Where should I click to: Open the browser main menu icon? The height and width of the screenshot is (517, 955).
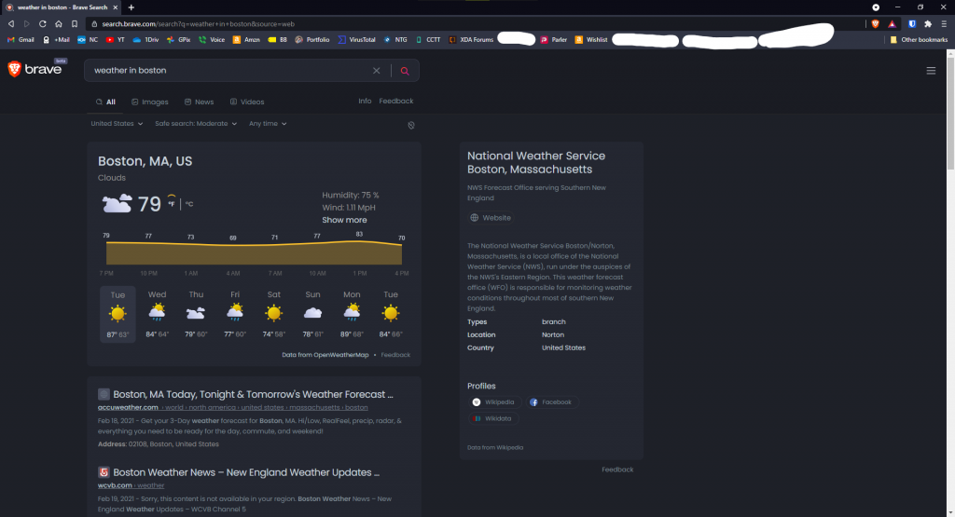click(x=944, y=23)
